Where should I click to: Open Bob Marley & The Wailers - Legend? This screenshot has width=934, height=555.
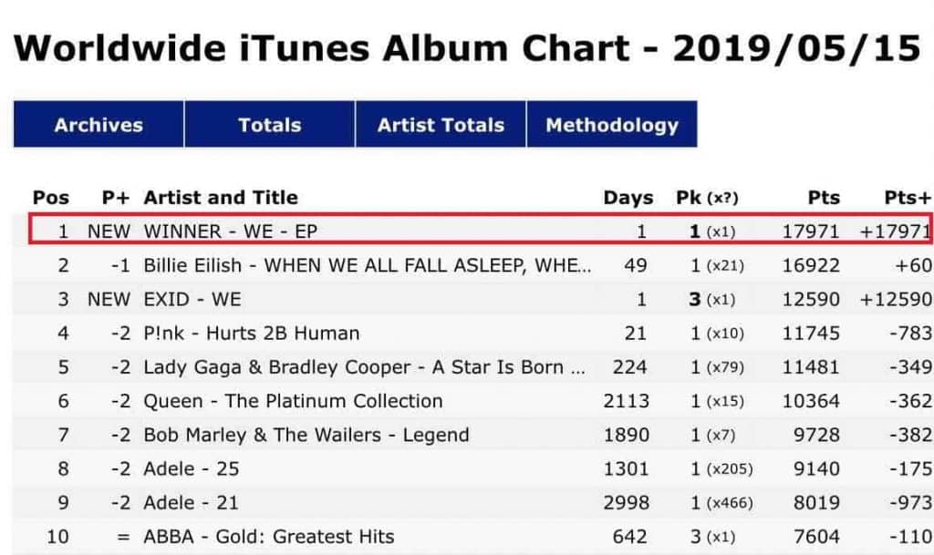point(306,435)
